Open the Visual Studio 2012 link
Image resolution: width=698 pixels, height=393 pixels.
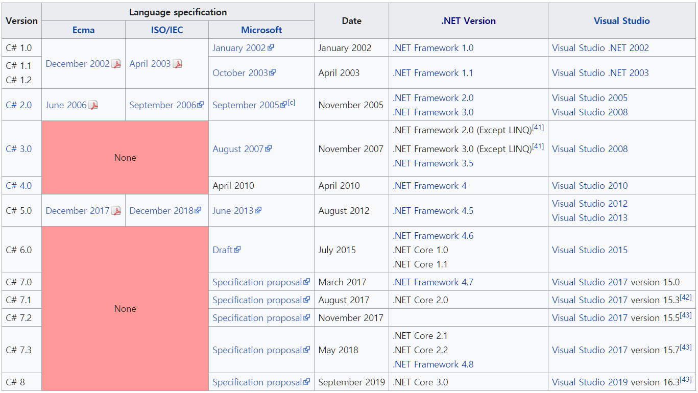(590, 204)
